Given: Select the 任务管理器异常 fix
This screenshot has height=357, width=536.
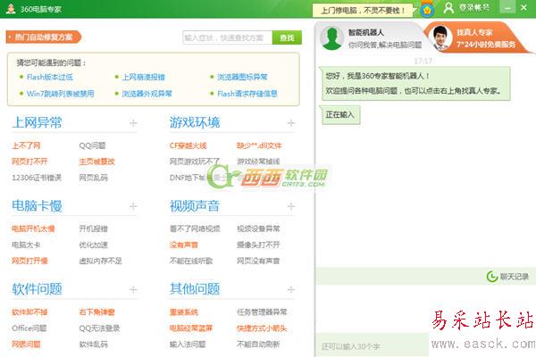Looking at the screenshot, I should click(262, 312).
